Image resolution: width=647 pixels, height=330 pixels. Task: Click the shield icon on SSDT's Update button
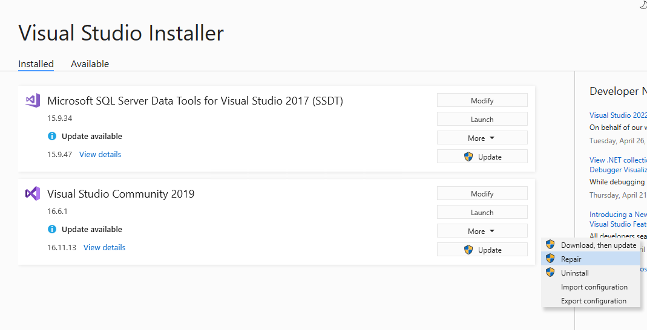pos(468,157)
